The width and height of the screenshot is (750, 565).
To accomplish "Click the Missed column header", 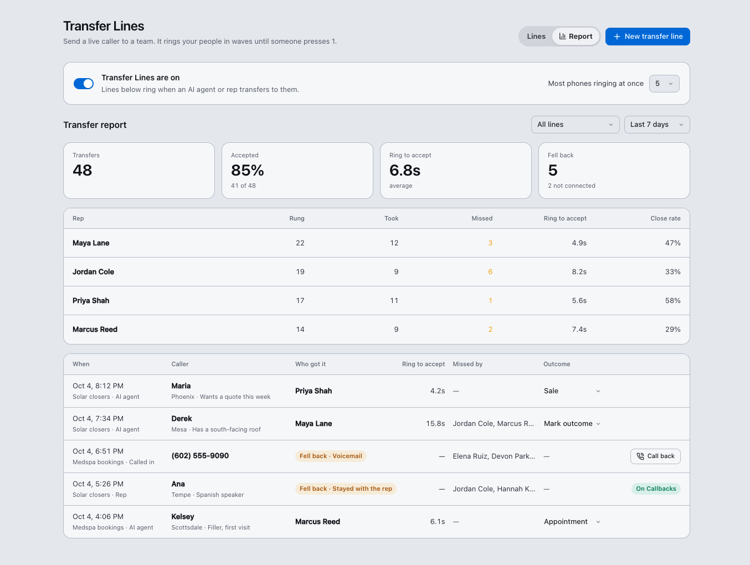I will click(482, 218).
